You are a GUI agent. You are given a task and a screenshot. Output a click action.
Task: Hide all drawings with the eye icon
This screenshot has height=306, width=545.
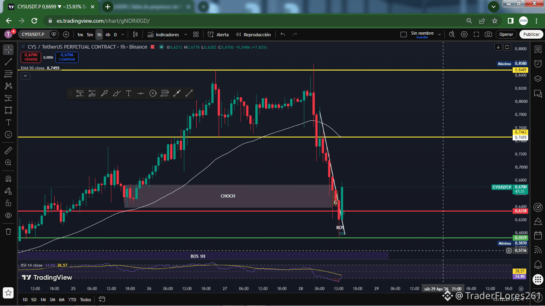8,215
